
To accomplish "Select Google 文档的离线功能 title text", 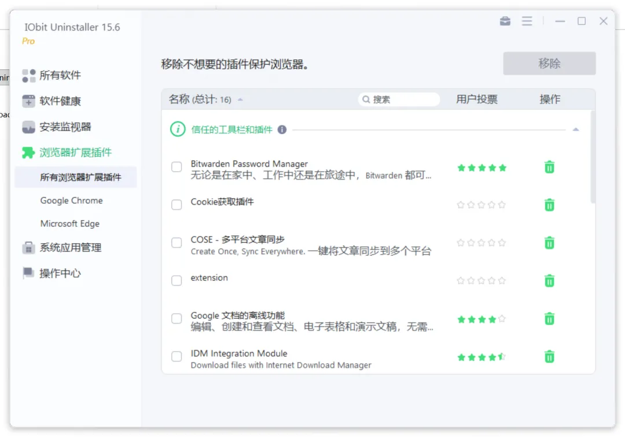I will tap(238, 315).
